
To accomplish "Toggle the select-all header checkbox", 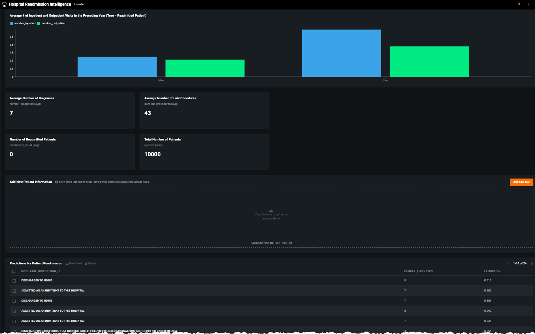I will [x=14, y=271].
